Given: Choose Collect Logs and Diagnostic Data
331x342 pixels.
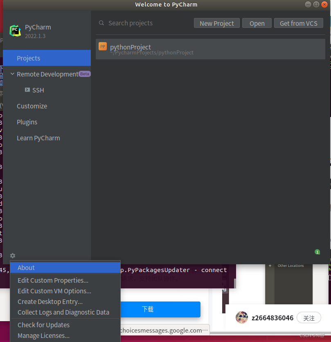Looking at the screenshot, I should pos(65,312).
